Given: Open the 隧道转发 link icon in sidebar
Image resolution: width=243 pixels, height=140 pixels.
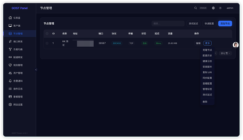Looking at the screenshot, I should 10,57.
